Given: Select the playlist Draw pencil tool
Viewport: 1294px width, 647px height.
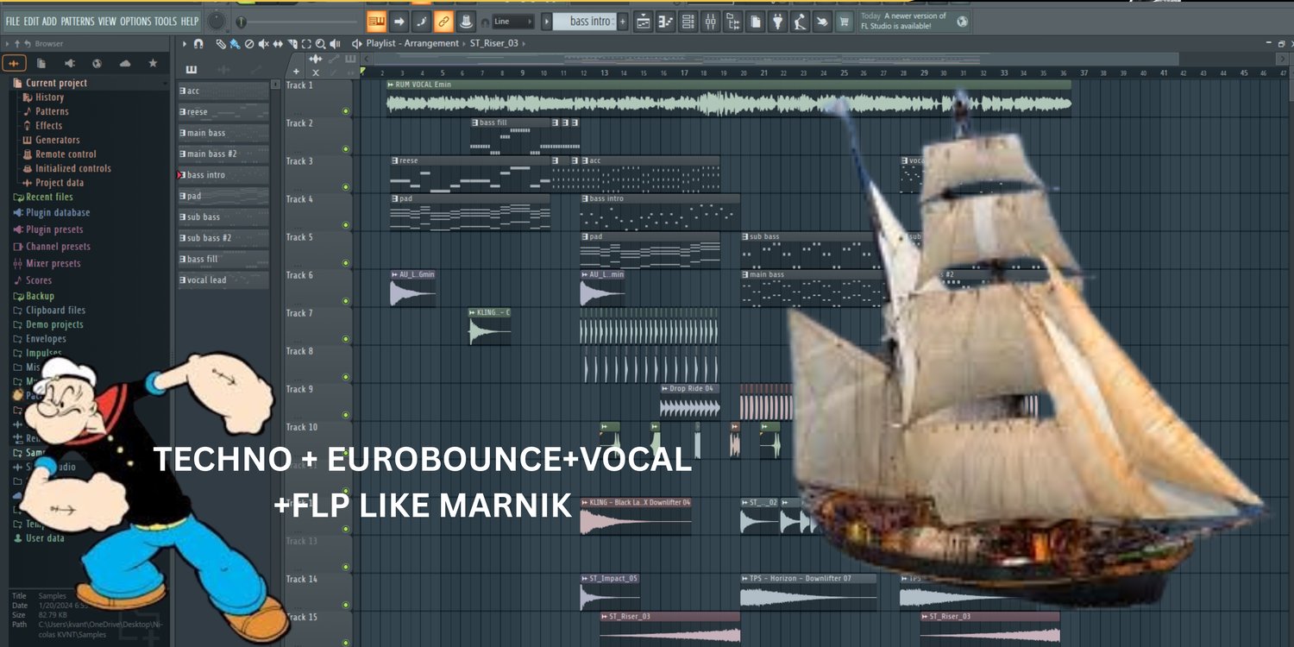Looking at the screenshot, I should tap(221, 43).
